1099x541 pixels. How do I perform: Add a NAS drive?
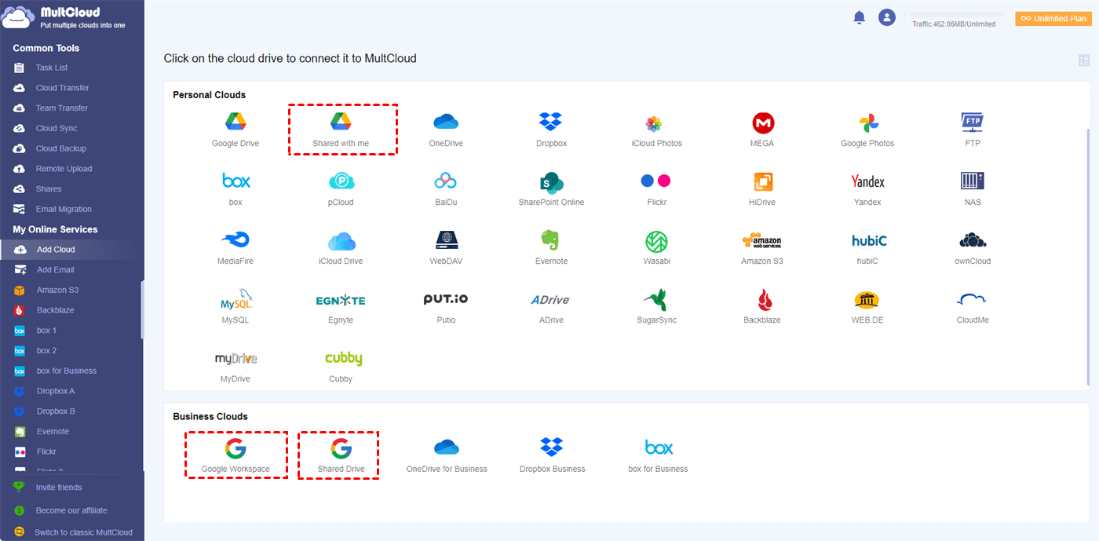[973, 188]
